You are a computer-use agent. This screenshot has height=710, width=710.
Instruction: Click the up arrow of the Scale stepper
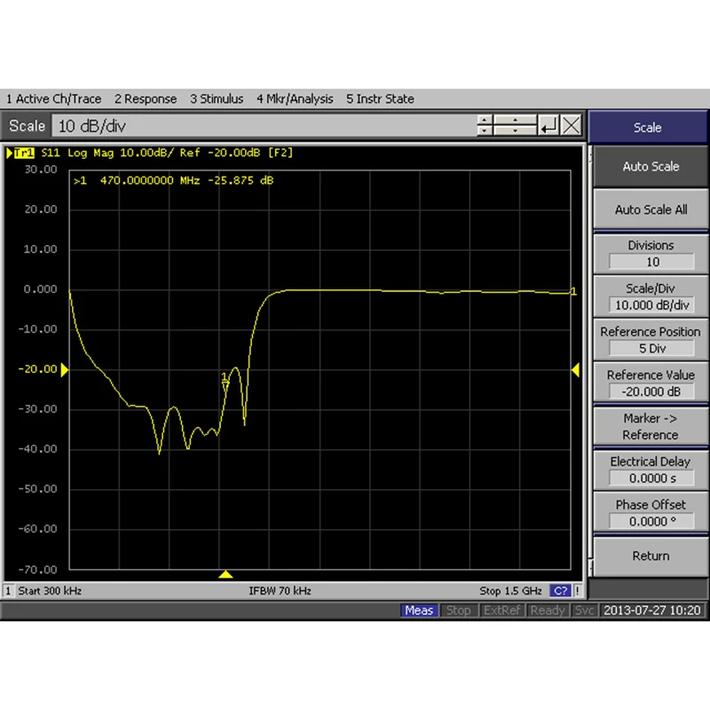[485, 120]
